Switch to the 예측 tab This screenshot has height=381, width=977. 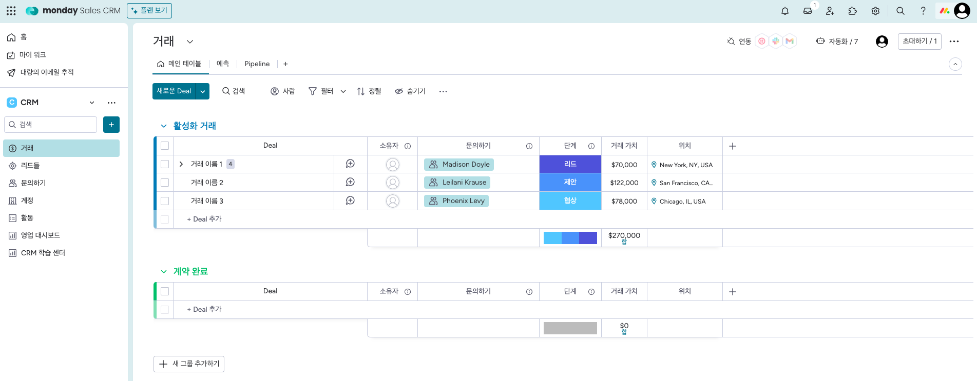point(223,64)
